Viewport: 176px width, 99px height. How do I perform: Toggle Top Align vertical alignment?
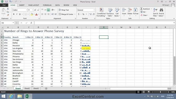[x=42, y=10]
